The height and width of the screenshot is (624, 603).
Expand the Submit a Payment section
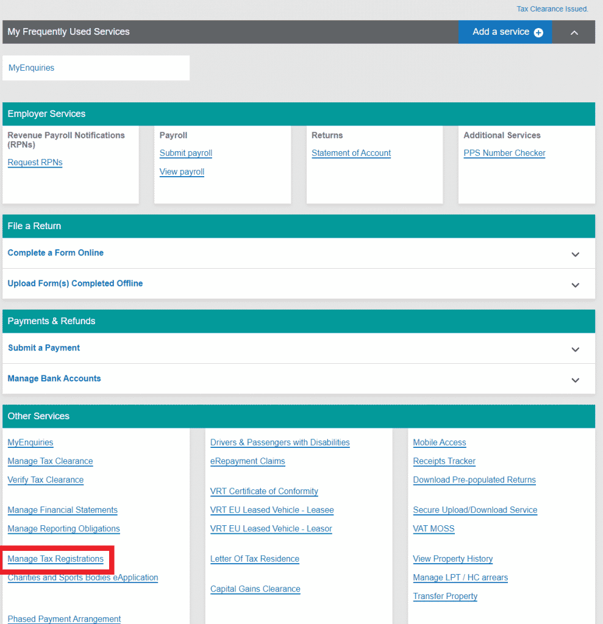pyautogui.click(x=575, y=349)
